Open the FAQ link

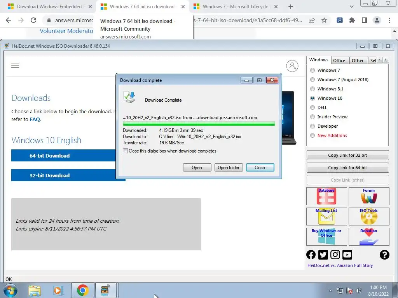[x=35, y=120]
